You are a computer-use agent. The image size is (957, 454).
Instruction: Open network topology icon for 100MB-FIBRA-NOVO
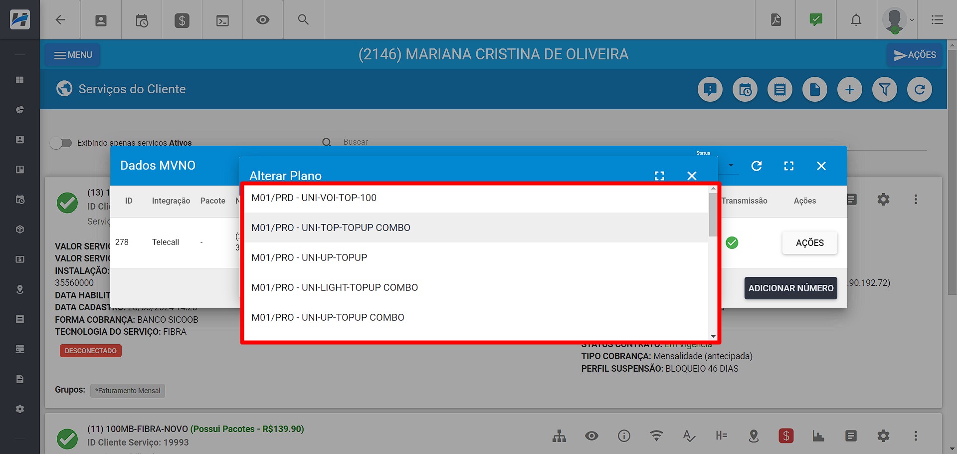[x=559, y=436]
